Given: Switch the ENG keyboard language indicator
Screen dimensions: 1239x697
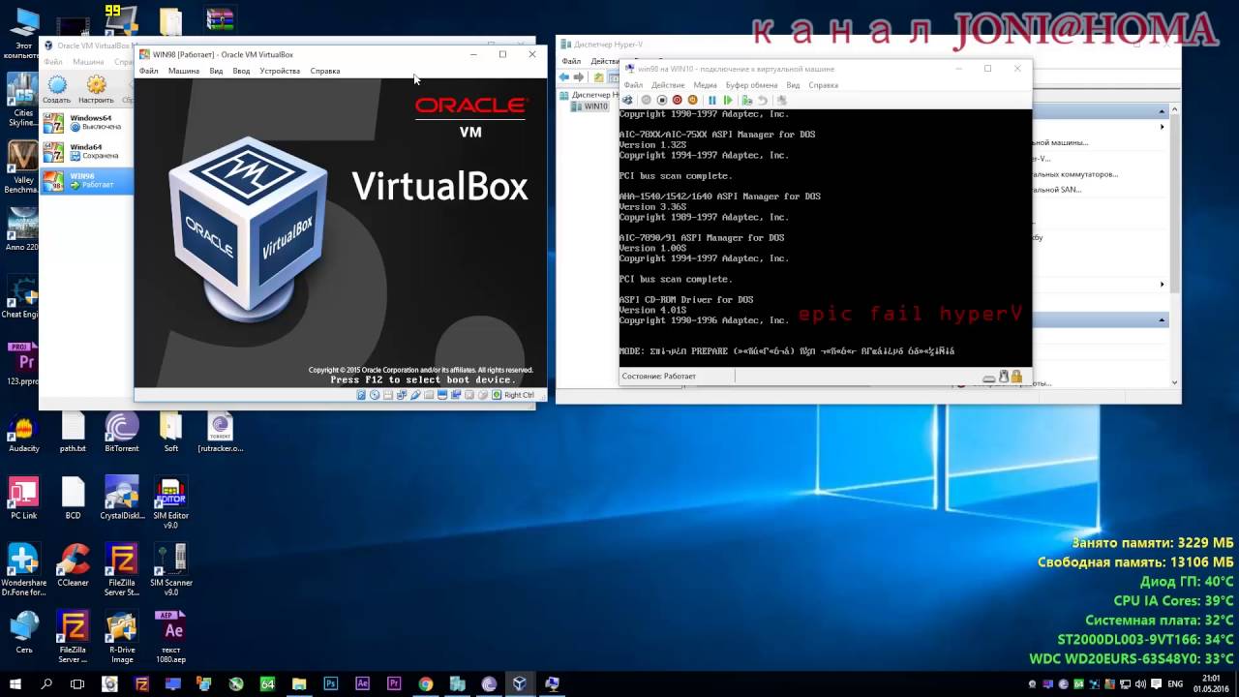Looking at the screenshot, I should 1175,683.
